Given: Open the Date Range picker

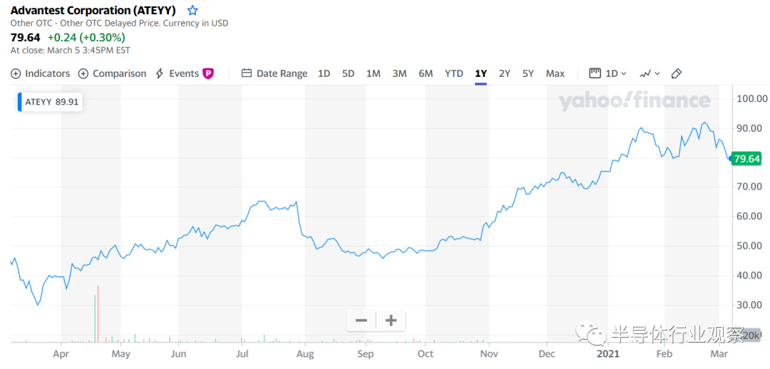Looking at the screenshot, I should [274, 73].
